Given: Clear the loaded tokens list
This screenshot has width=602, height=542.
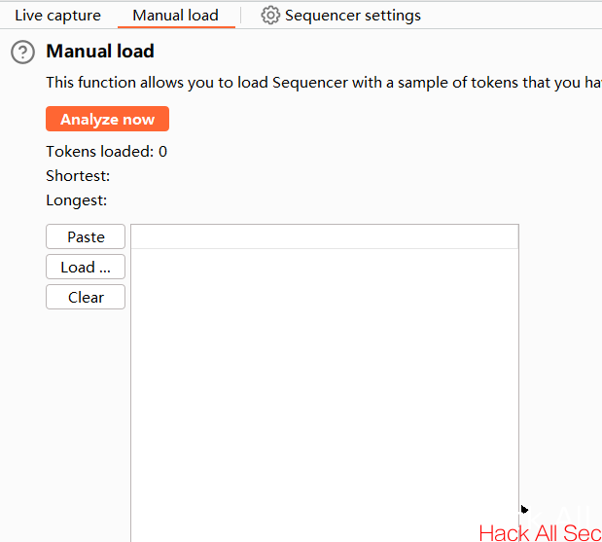Looking at the screenshot, I should tap(86, 297).
